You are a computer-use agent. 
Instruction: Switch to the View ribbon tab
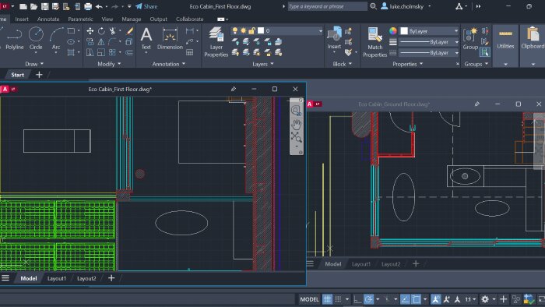tap(107, 19)
